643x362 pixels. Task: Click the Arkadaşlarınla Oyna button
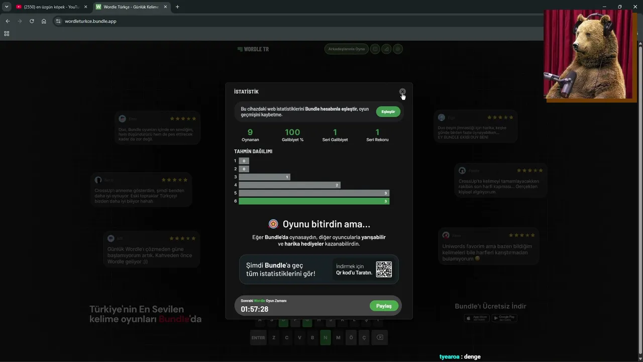point(347,49)
